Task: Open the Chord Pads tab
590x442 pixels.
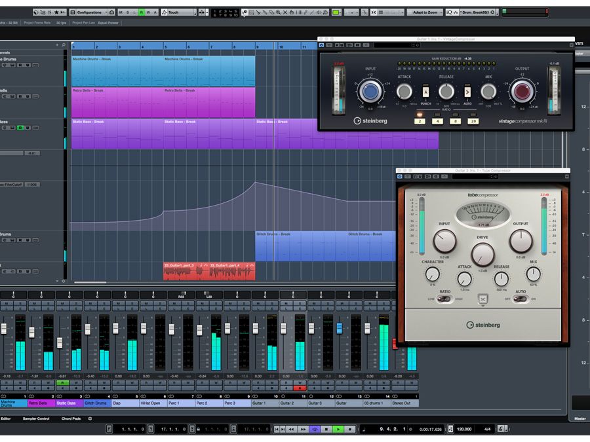Action: coord(71,418)
